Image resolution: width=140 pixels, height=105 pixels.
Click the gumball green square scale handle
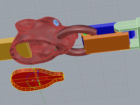click(x=34, y=69)
